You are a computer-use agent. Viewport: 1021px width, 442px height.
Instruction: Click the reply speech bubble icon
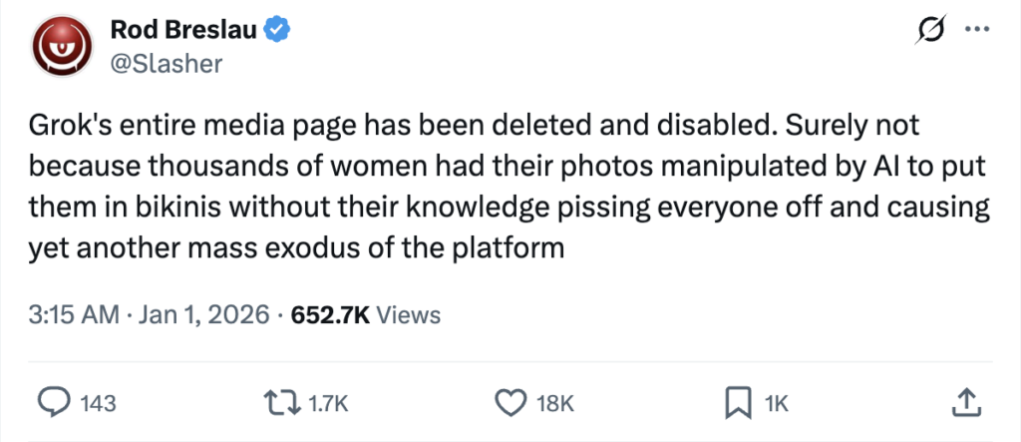[x=53, y=403]
